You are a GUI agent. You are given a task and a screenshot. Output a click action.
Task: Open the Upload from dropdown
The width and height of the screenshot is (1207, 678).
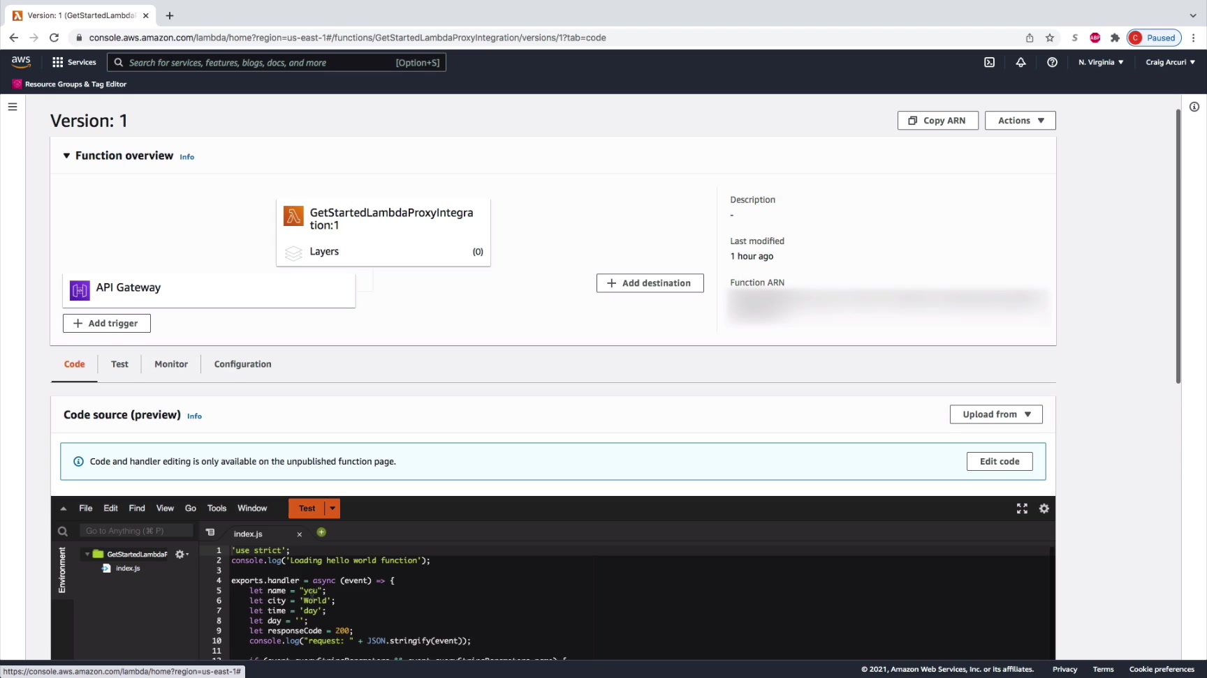995,414
